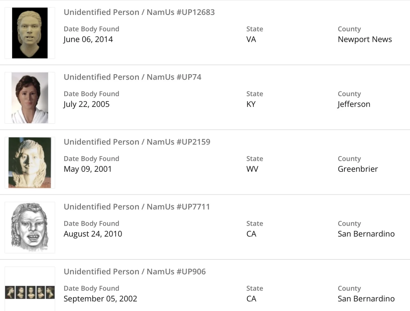Click the August 24, 2010 date
Viewport: 410px width, 311px height.
[93, 234]
